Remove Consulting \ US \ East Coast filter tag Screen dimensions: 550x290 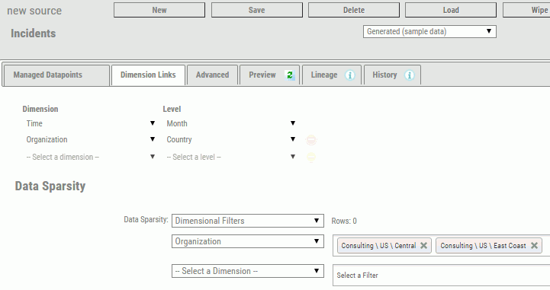pyautogui.click(x=534, y=246)
